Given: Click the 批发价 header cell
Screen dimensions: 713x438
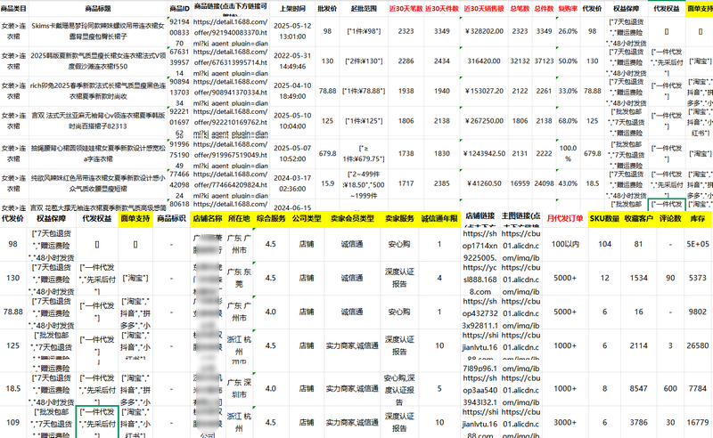Looking at the screenshot, I should (327, 8).
